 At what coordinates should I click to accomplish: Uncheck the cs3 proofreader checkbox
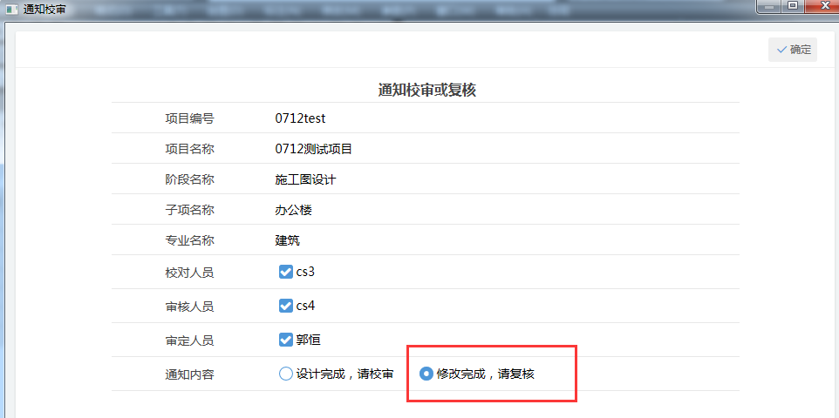coord(285,272)
